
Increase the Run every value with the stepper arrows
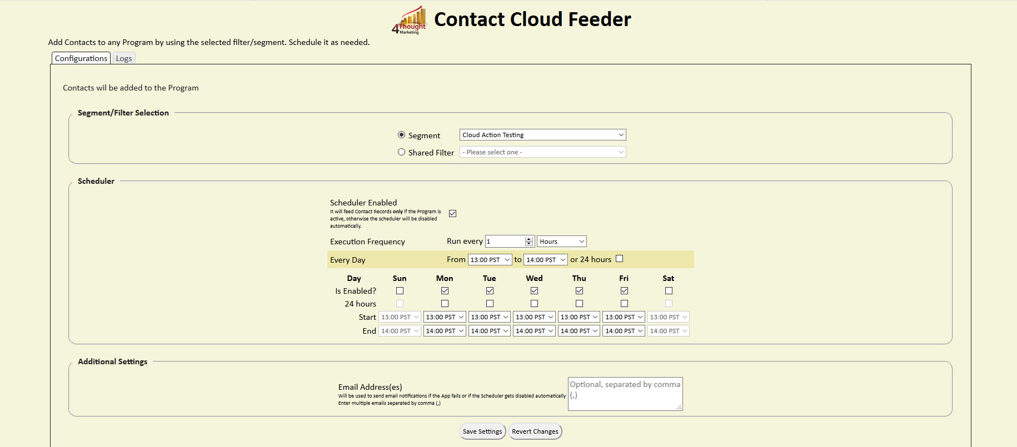click(529, 239)
